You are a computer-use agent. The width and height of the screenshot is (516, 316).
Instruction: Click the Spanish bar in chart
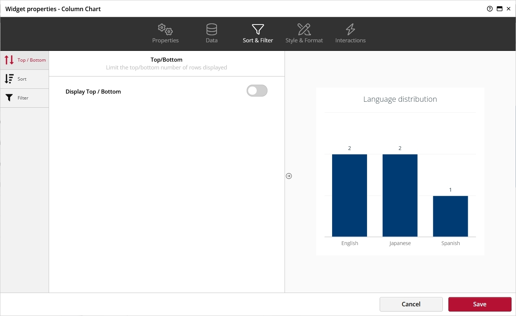click(451, 216)
